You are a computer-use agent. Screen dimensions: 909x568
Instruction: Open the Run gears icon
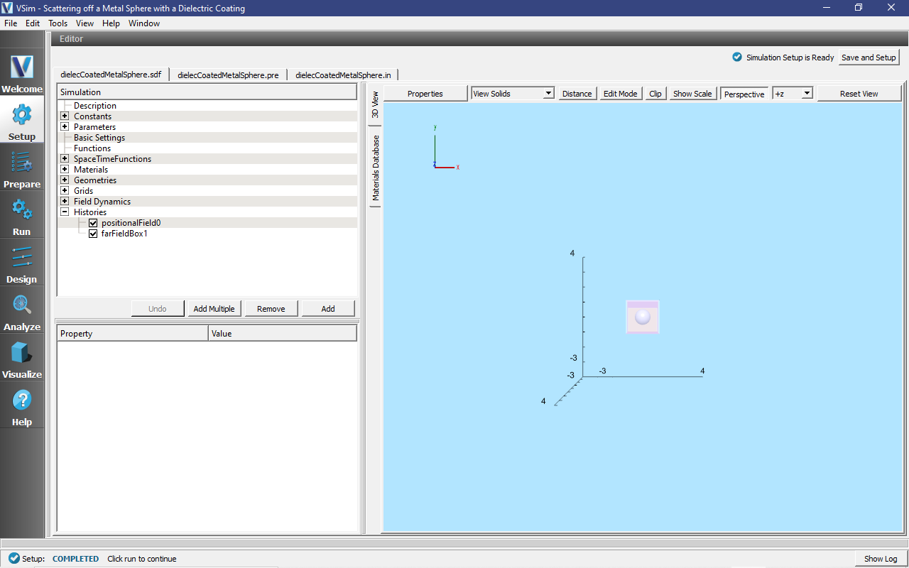pyautogui.click(x=21, y=210)
